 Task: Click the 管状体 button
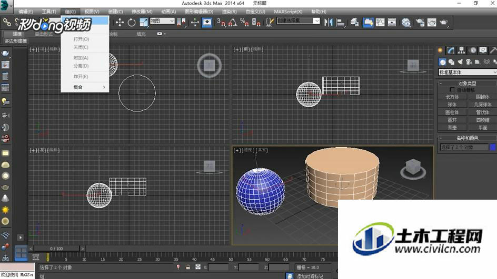coord(482,112)
